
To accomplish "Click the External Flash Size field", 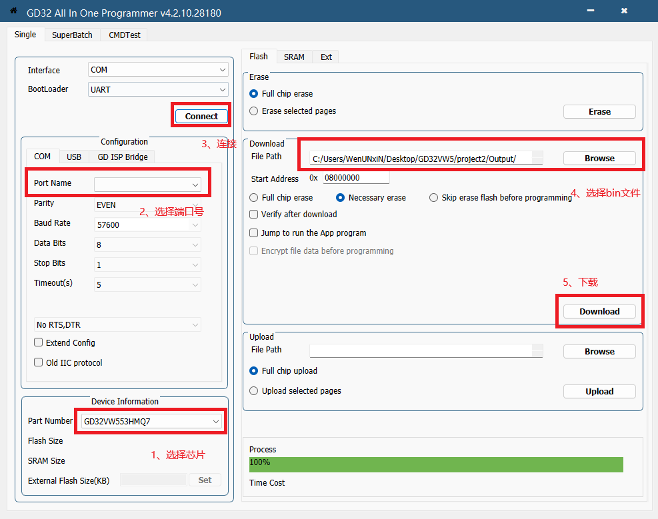I will 153,480.
